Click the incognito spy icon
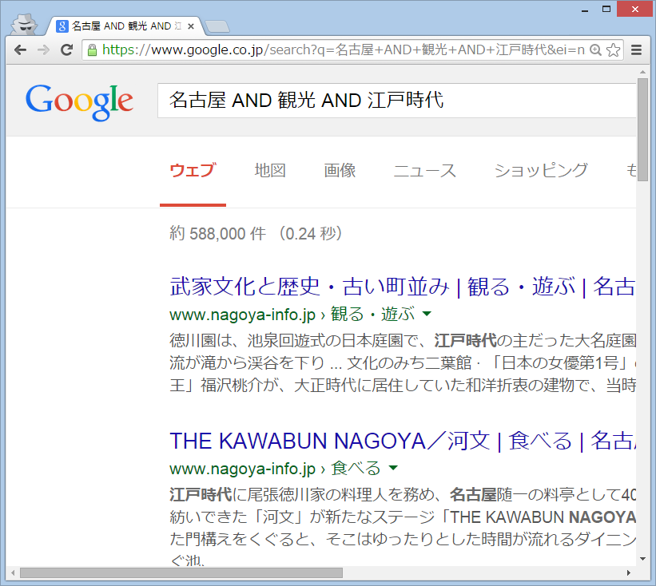Screen dimensions: 656x586 tap(24, 25)
